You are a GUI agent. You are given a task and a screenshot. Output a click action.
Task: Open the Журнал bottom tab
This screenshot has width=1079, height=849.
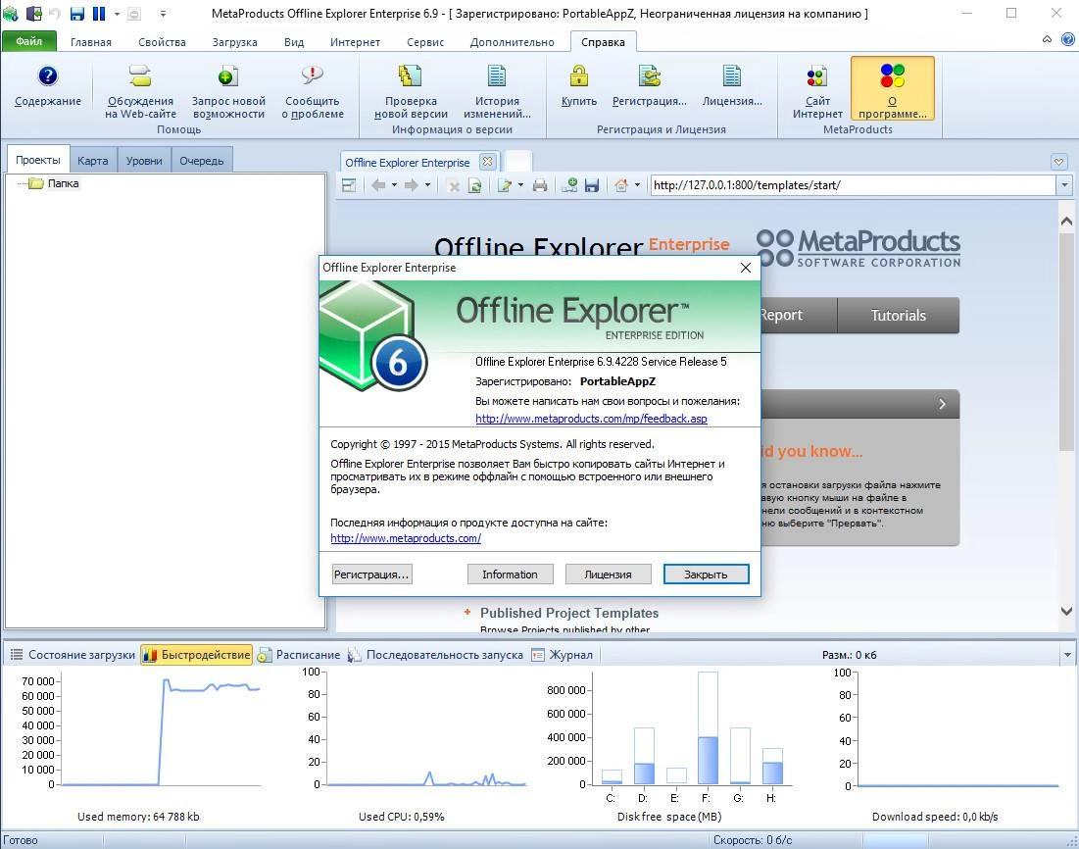point(563,655)
